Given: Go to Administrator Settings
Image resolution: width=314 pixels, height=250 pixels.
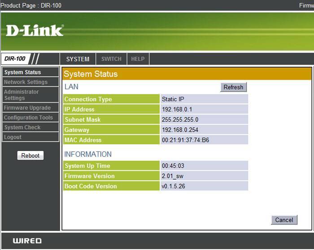Looking at the screenshot, I should coord(31,95).
